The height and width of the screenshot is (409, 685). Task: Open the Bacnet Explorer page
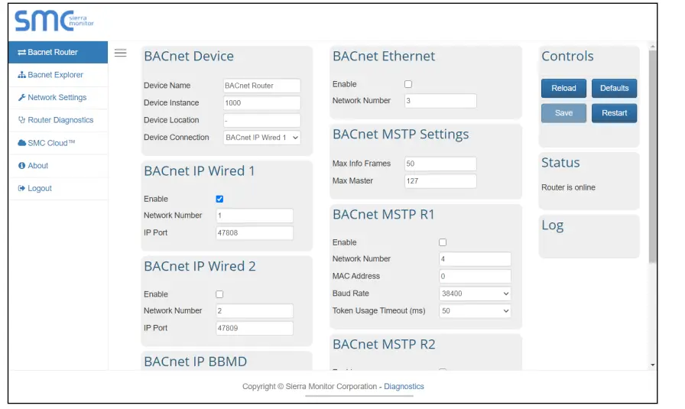pos(58,75)
